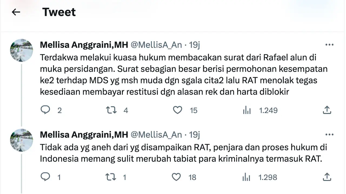Screen dimensions: 346x194
Task: Open the share menu on the second tweet
Action: [327, 177]
